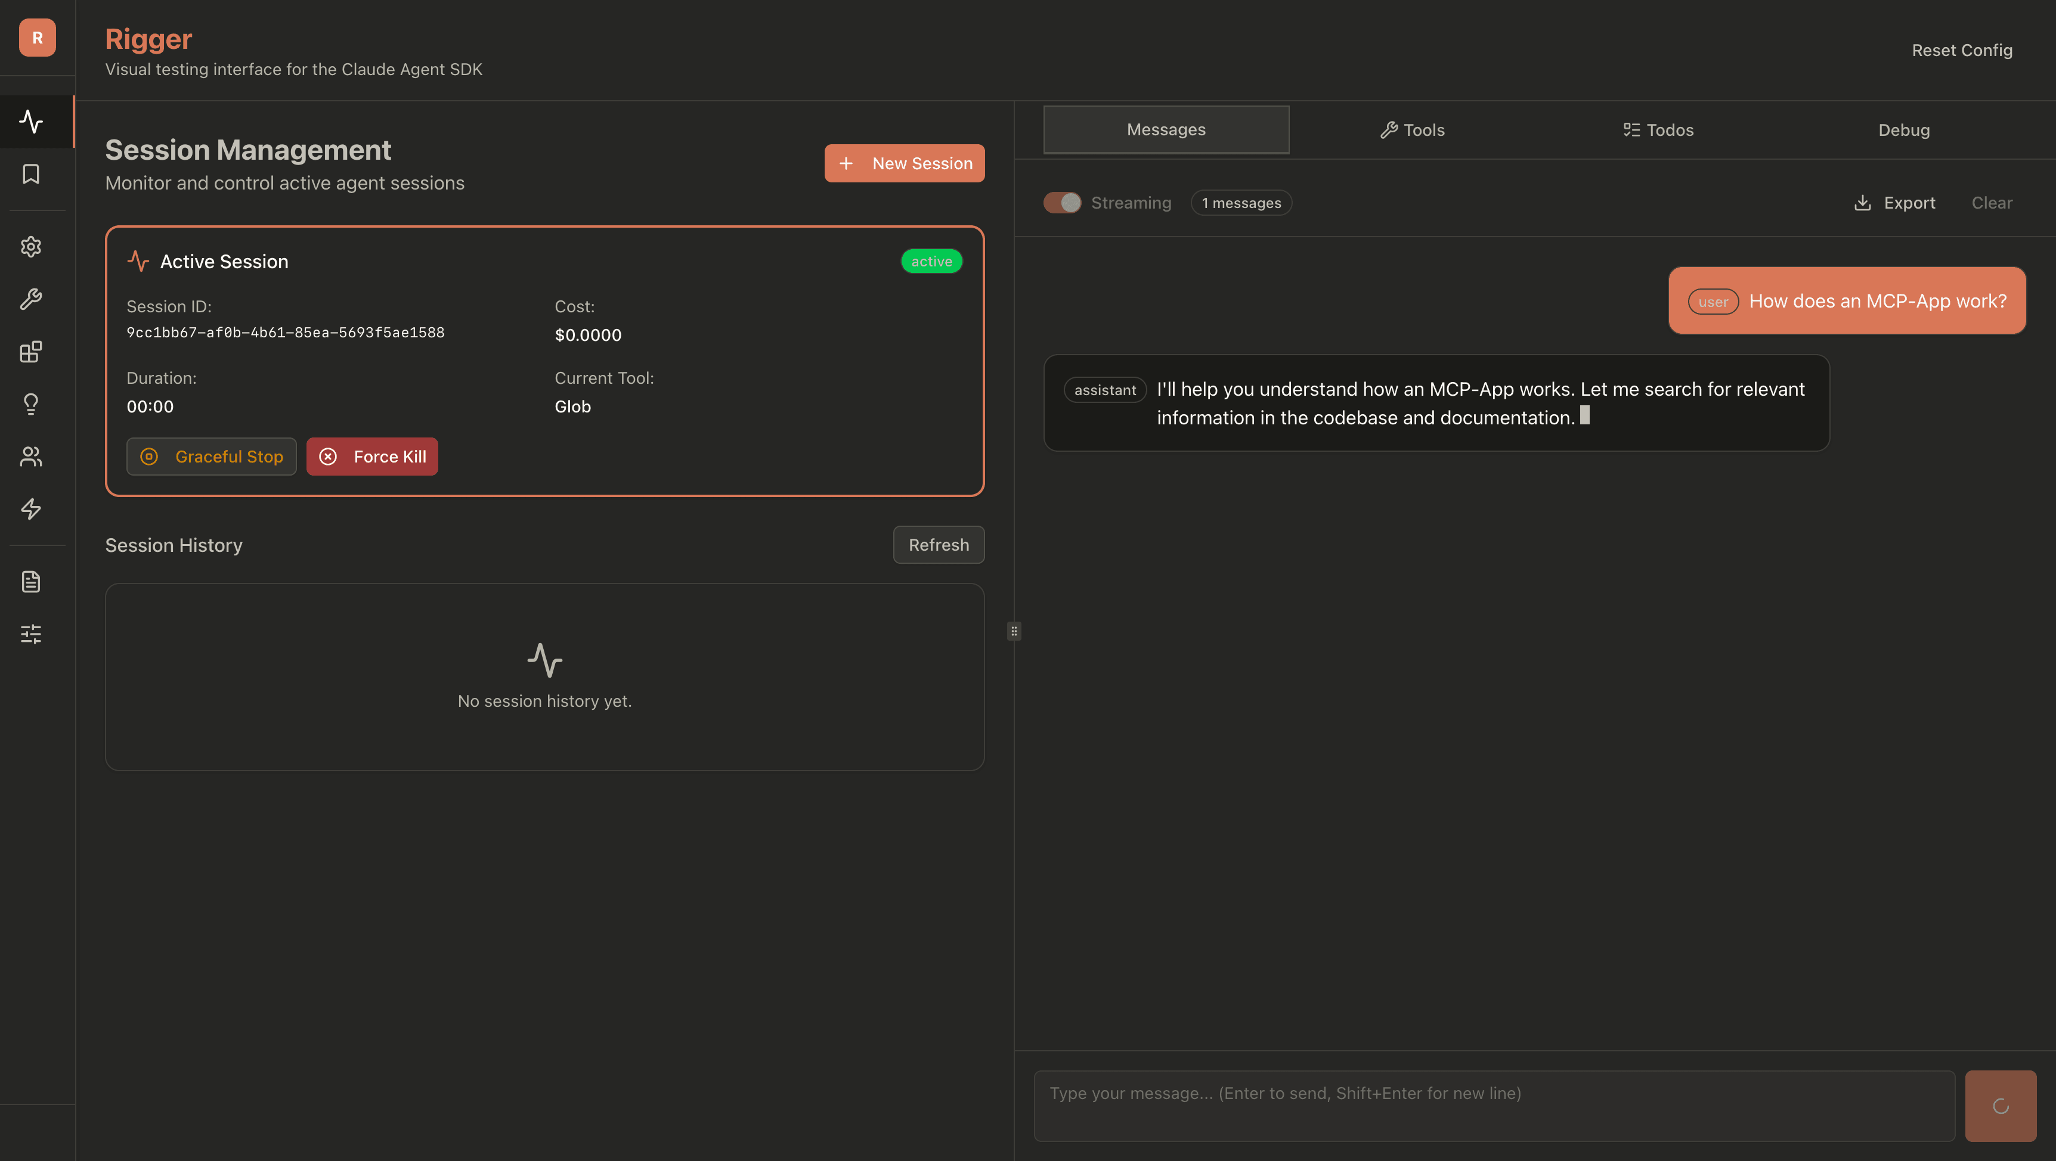
Task: Open the settings gear sidebar icon
Action: pos(31,247)
